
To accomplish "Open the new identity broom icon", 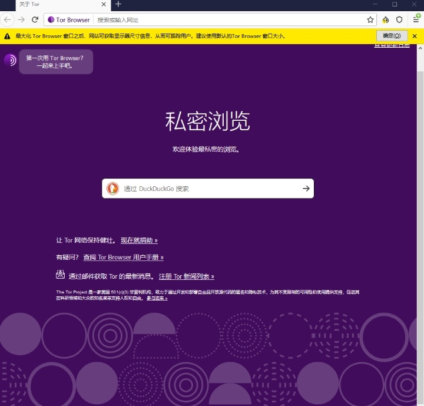I will [x=386, y=20].
